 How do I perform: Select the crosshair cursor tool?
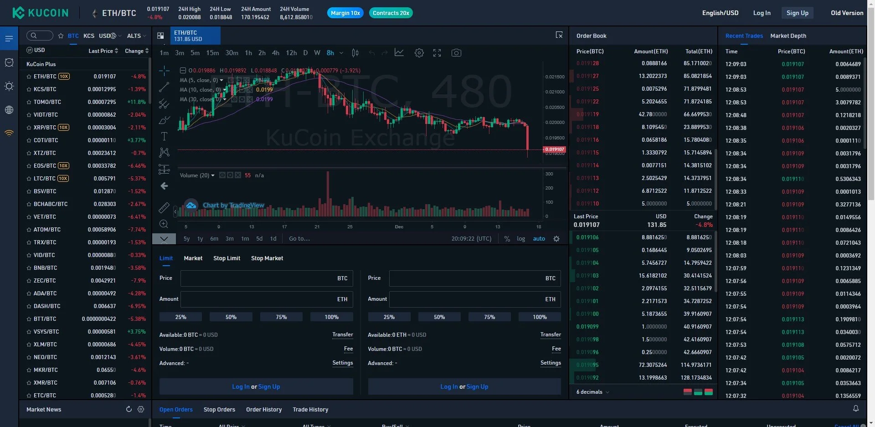tap(164, 71)
